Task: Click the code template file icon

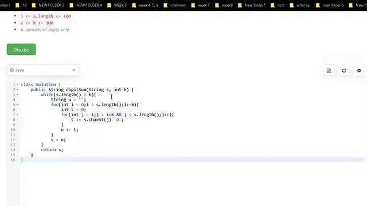Action: tap(329, 70)
